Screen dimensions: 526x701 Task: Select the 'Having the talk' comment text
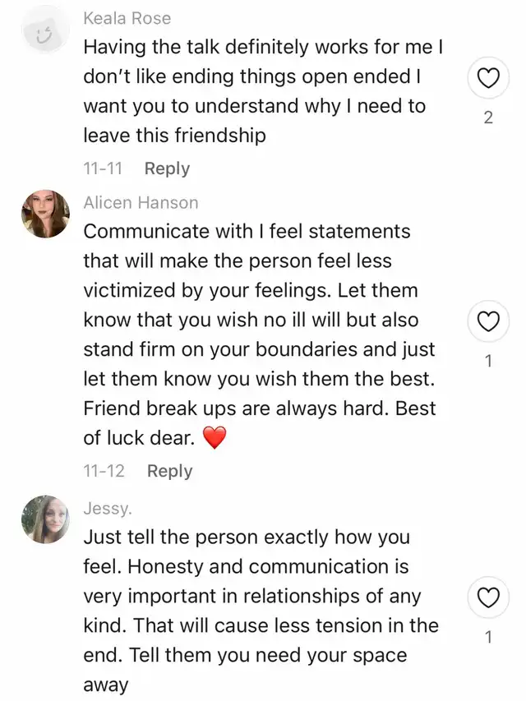point(263,92)
